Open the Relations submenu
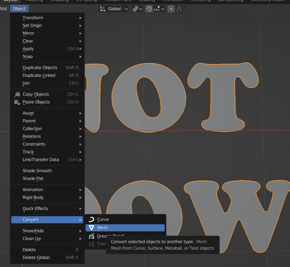290x267 pixels. tap(47, 137)
